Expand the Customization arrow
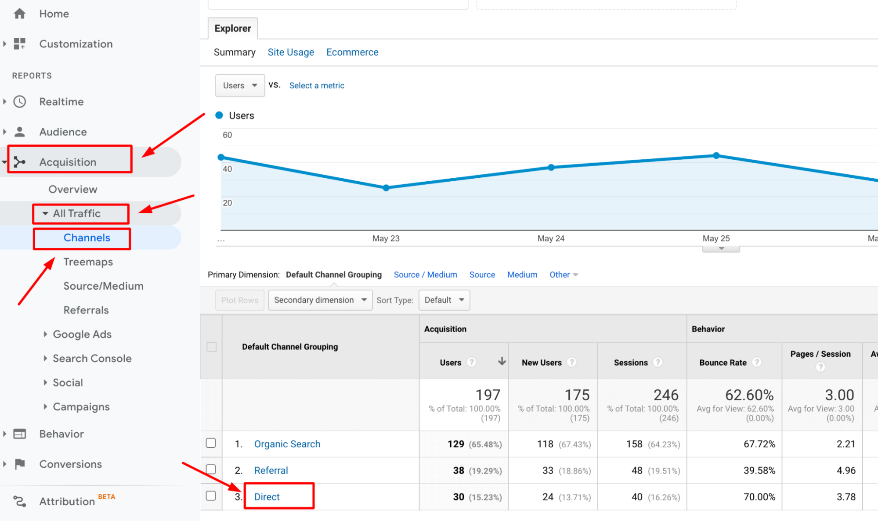878x521 pixels. 5,43
